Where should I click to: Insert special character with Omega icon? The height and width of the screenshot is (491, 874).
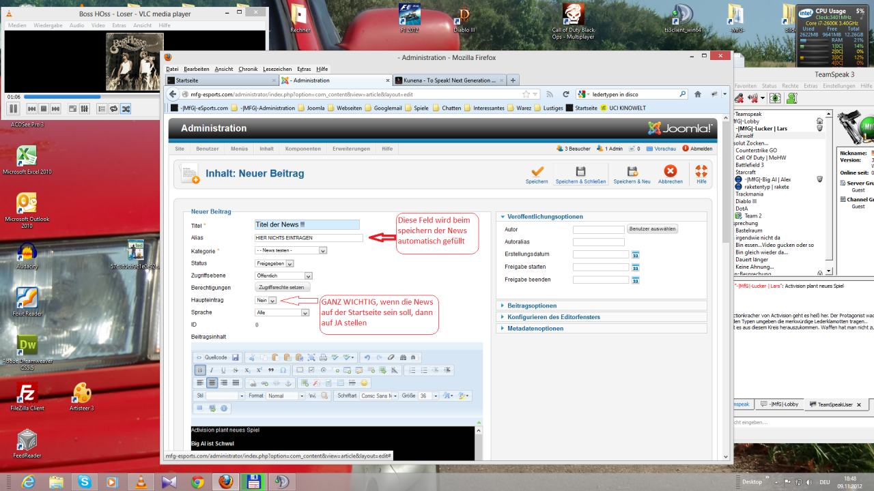(x=282, y=370)
